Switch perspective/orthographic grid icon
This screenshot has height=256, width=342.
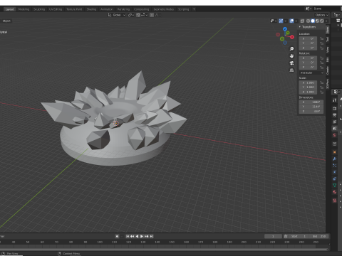coord(291,70)
